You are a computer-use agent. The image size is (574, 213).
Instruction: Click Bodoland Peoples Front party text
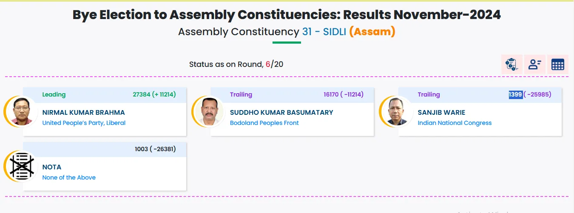pyautogui.click(x=264, y=123)
